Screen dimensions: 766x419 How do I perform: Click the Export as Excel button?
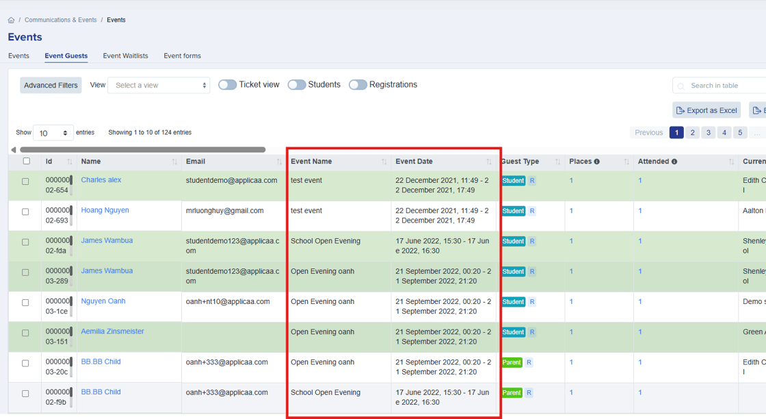(706, 110)
